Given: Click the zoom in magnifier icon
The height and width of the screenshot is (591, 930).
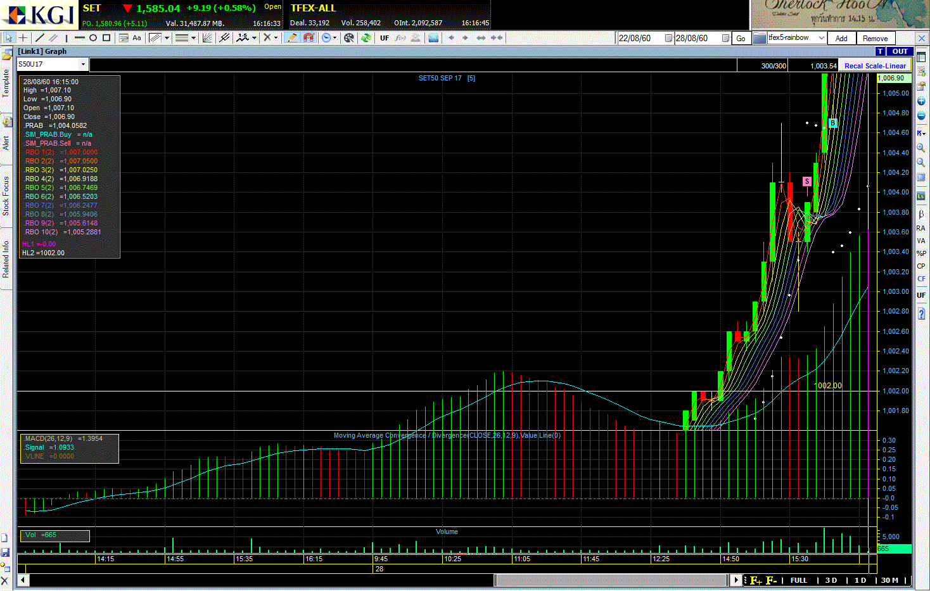Looking at the screenshot, I should [x=921, y=148].
